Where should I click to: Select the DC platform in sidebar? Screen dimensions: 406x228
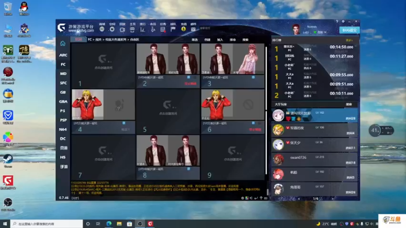pos(63,138)
